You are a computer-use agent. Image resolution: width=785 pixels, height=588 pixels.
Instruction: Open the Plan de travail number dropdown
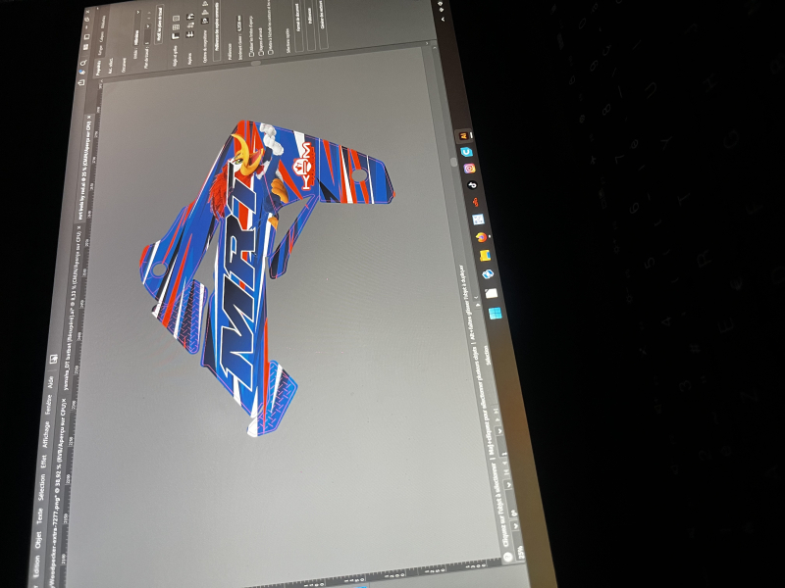coord(147,35)
